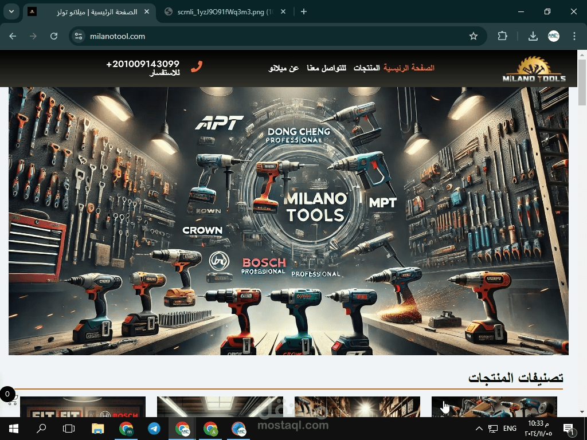Open the Chrome extensions puzzle icon

[x=502, y=36]
